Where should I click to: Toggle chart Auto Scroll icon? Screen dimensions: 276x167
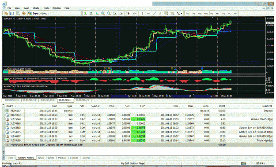115,13
